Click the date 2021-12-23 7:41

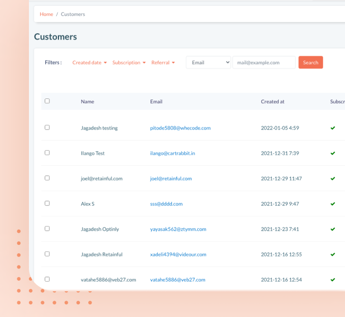280,229
